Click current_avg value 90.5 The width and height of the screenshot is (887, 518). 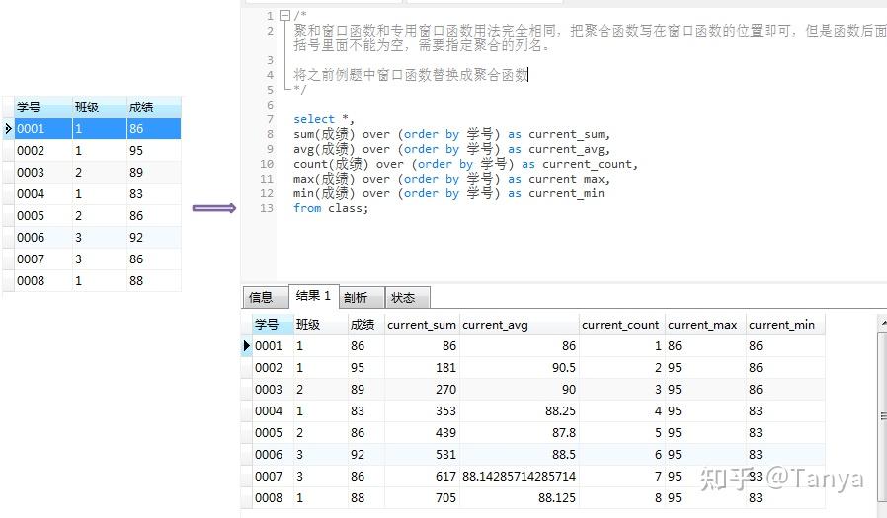(x=564, y=368)
